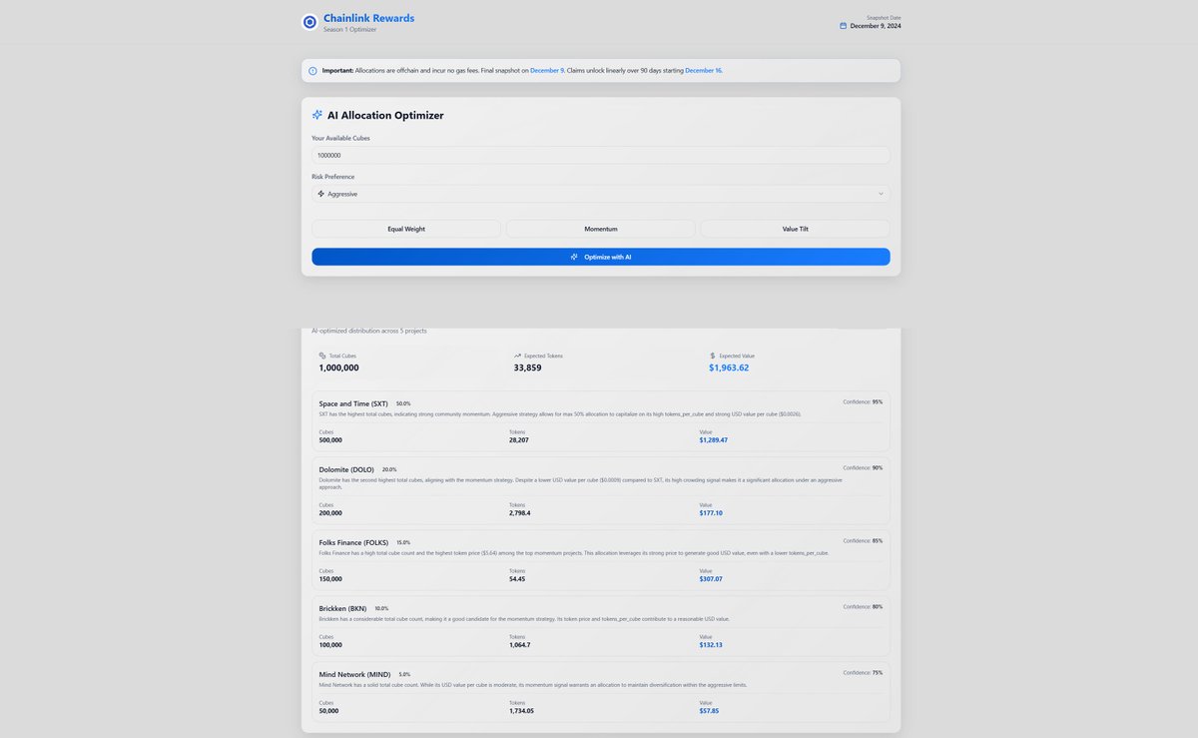Click the Expected Tokens value 33,859
The height and width of the screenshot is (738, 1198).
(x=528, y=368)
